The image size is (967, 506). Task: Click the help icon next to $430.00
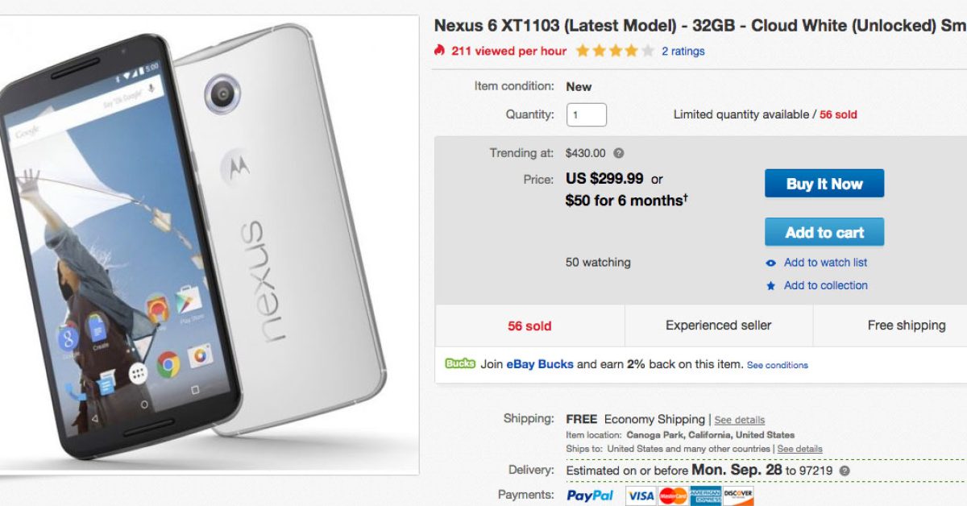[x=618, y=153]
